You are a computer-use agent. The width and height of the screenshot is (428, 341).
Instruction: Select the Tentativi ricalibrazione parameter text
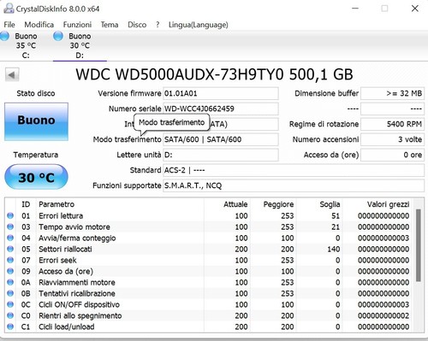[77, 293]
